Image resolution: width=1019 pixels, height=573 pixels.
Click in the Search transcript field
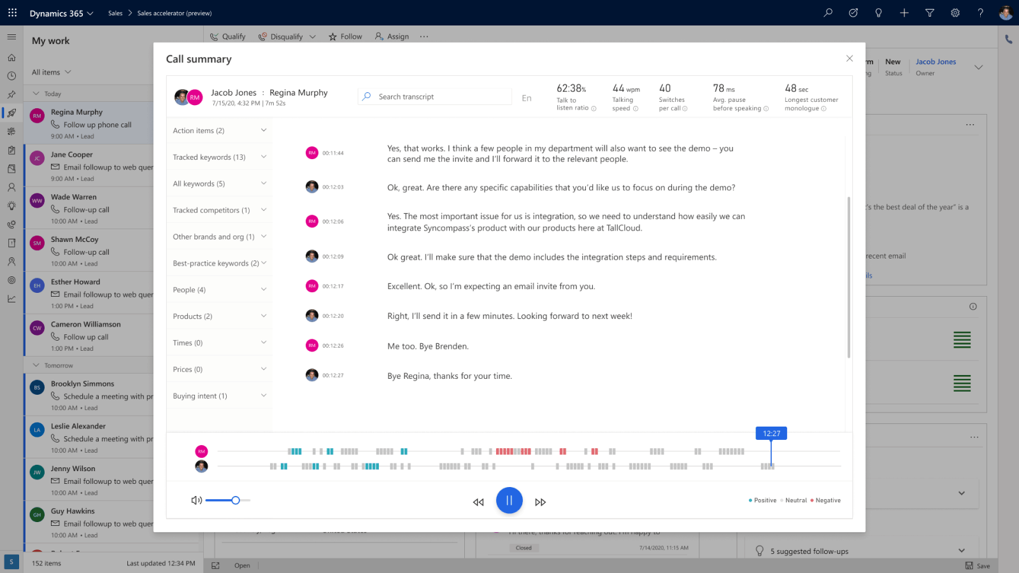[x=435, y=97]
